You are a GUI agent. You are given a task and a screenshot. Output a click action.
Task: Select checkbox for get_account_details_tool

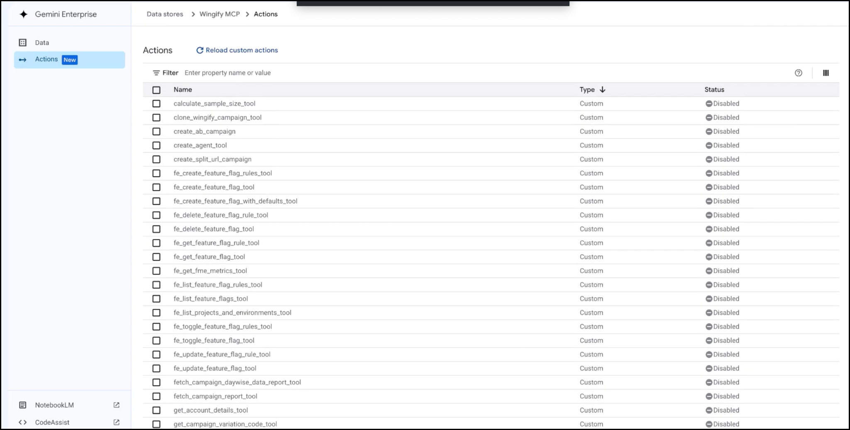pyautogui.click(x=156, y=410)
